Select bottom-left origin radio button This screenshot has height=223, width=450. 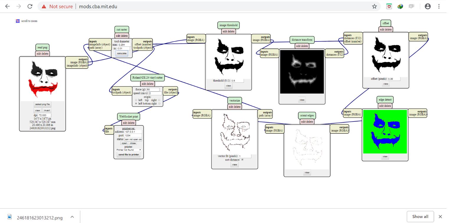(136, 104)
